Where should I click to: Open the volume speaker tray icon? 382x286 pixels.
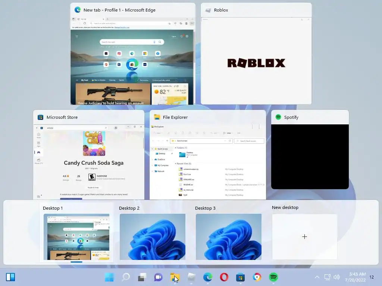[x=336, y=277]
